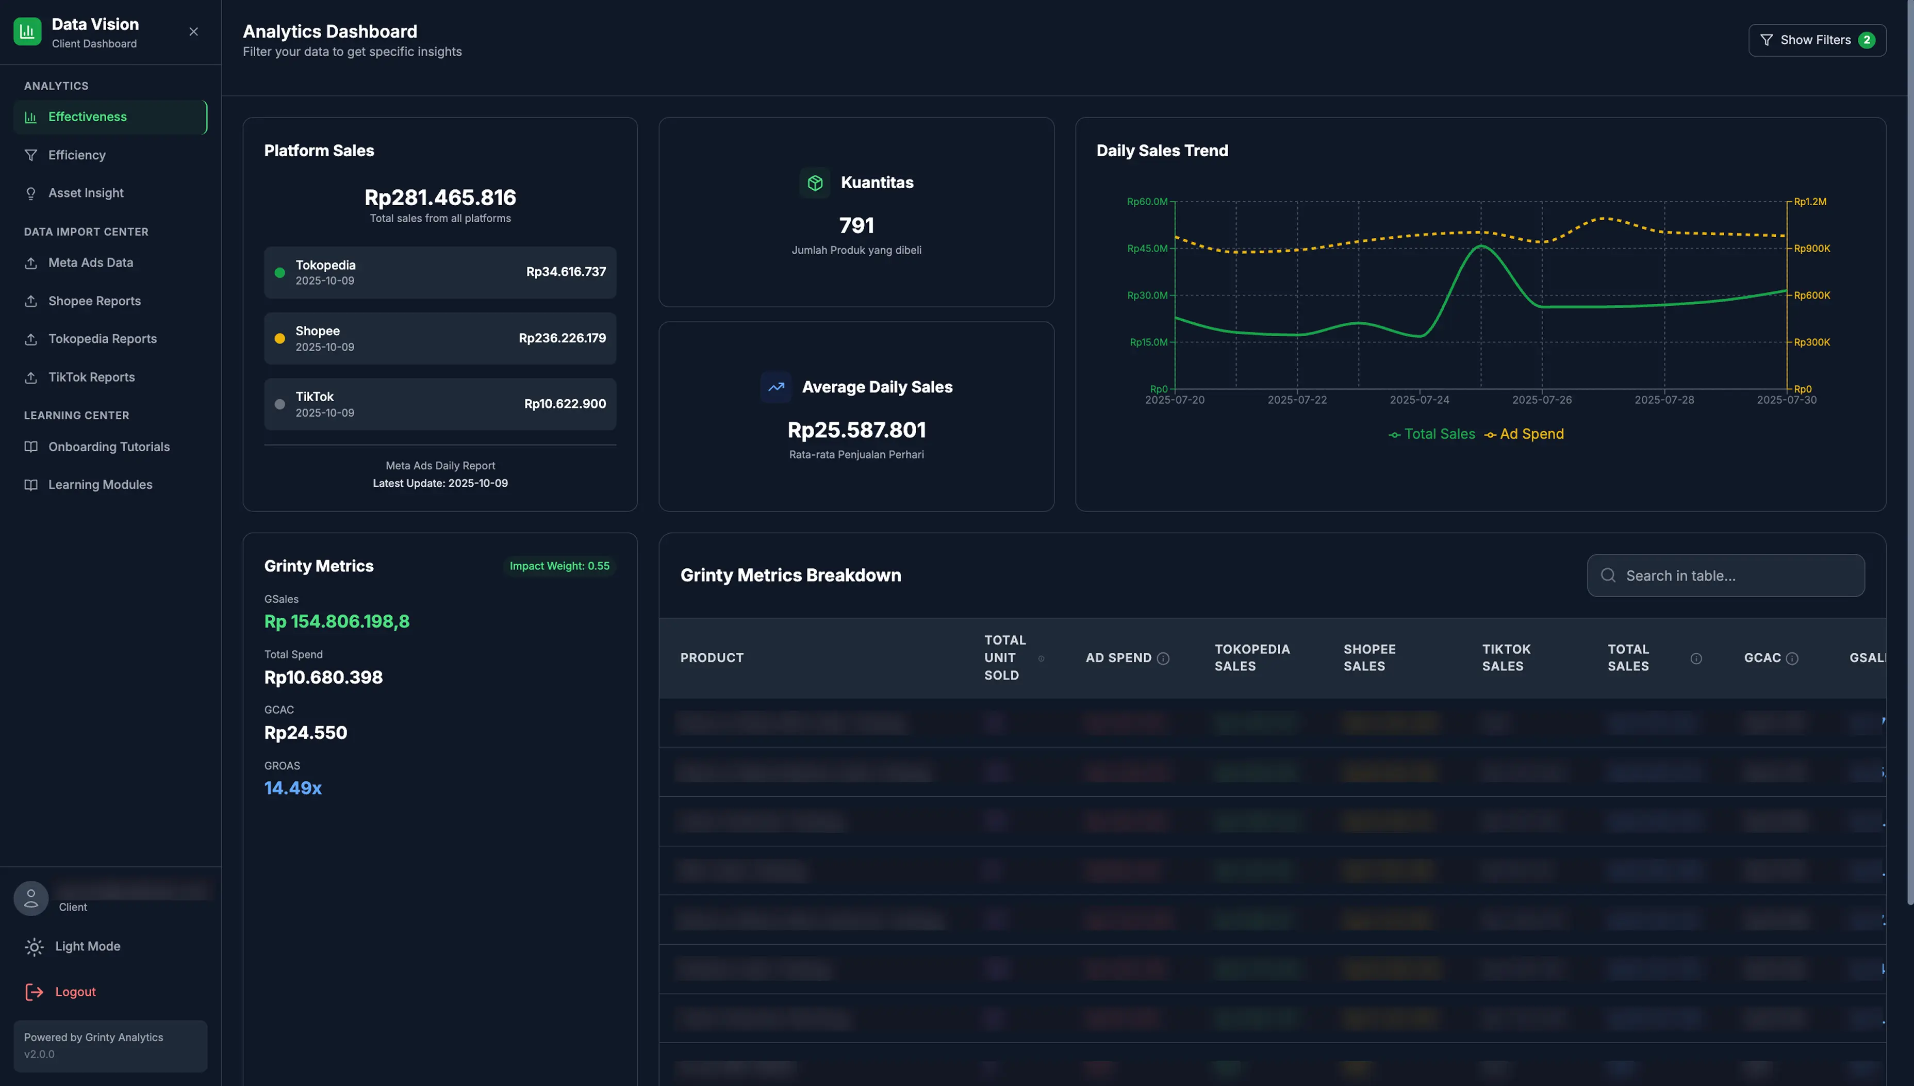The height and width of the screenshot is (1086, 1914).
Task: Open Onboarding Tutorials via its book icon
Action: (x=31, y=446)
